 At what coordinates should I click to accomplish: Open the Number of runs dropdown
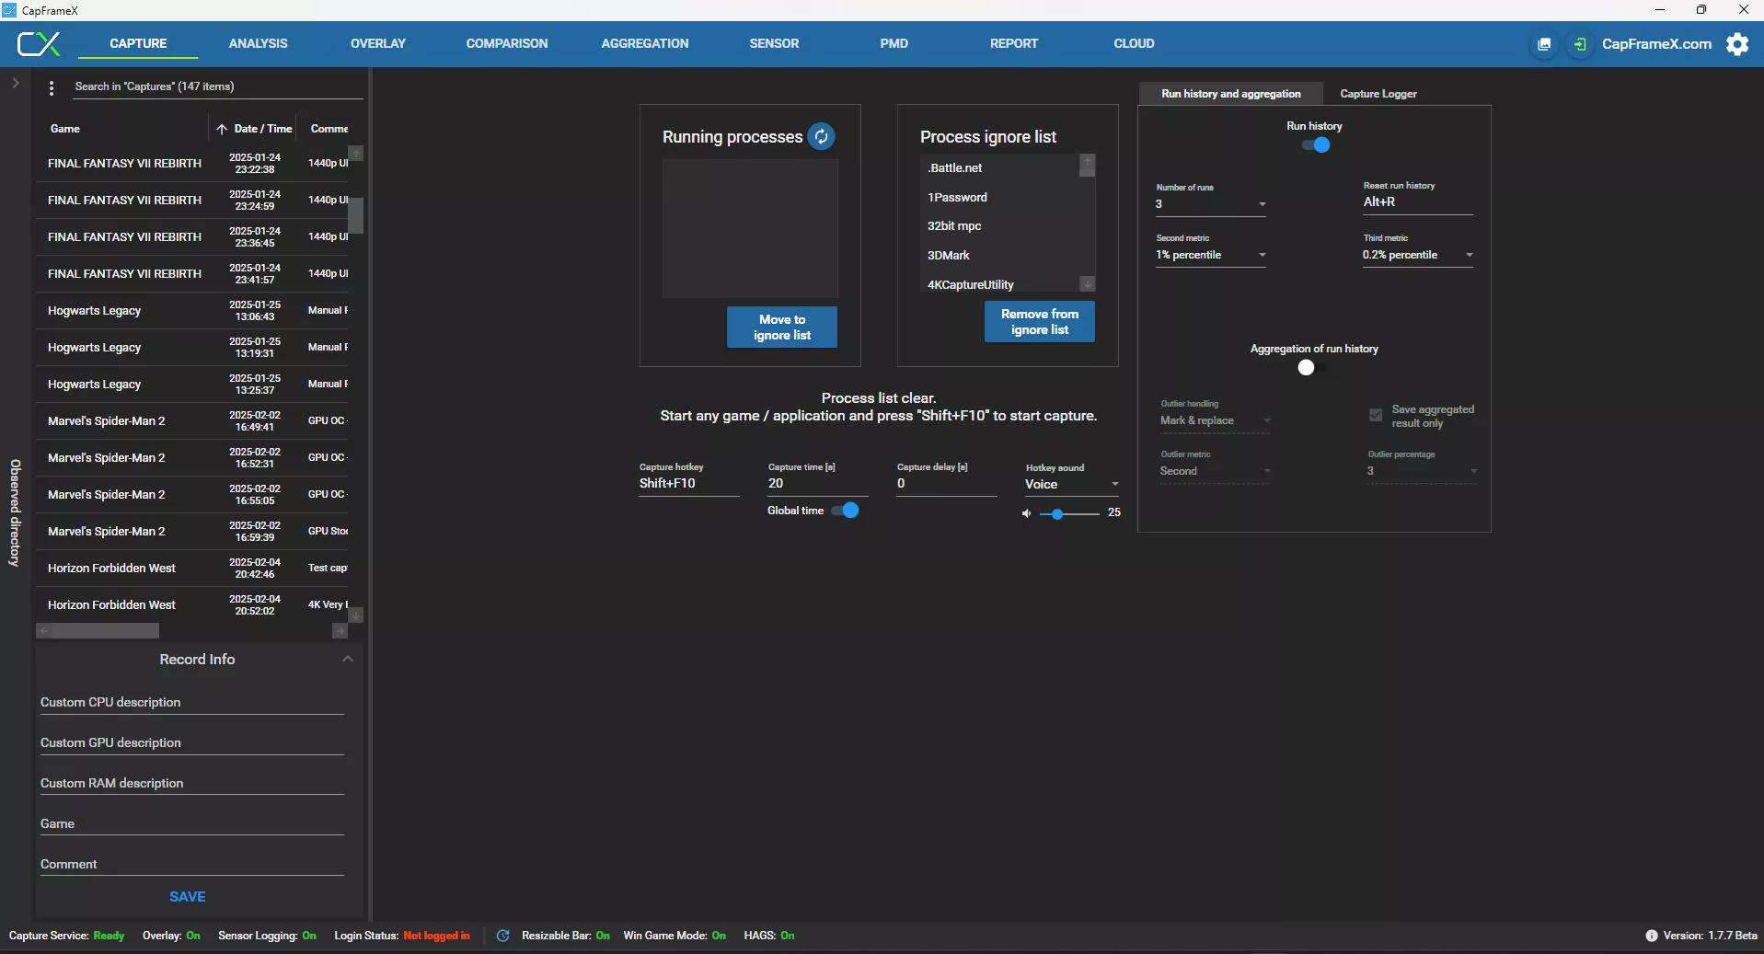[x=1210, y=204]
